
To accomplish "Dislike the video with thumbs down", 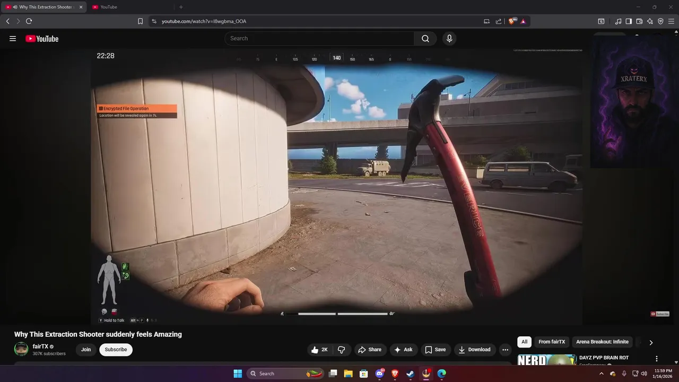I will 342,350.
